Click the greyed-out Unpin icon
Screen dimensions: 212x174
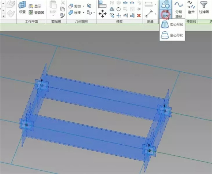tap(139, 3)
